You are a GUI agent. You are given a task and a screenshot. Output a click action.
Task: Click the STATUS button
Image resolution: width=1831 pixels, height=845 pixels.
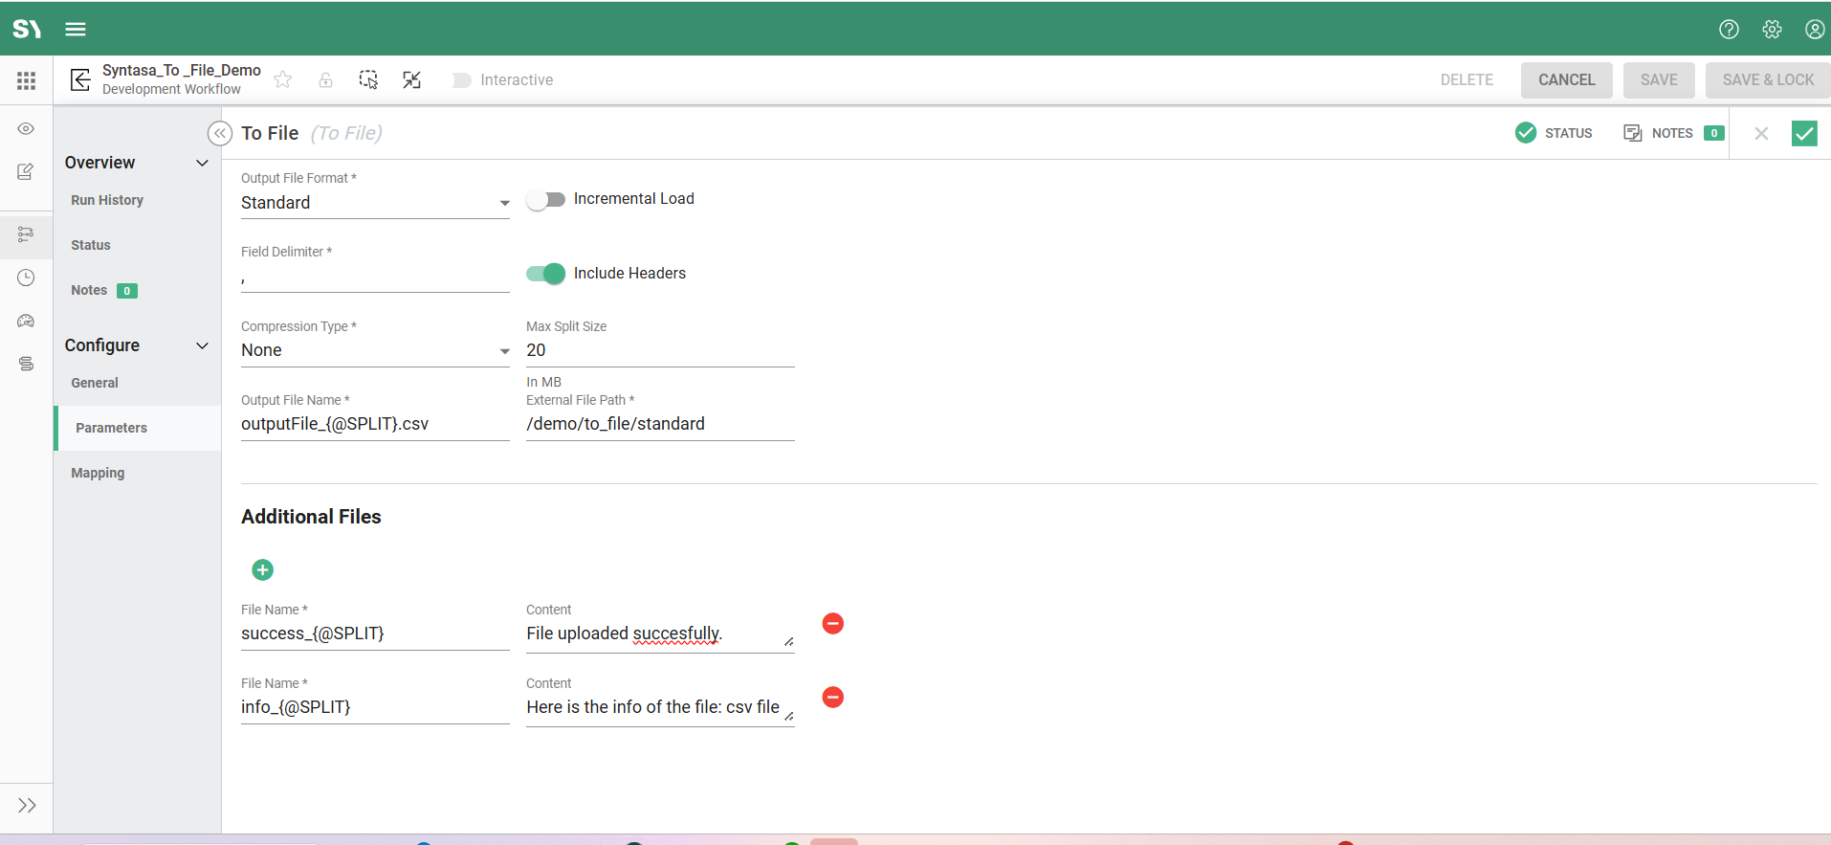point(1555,133)
